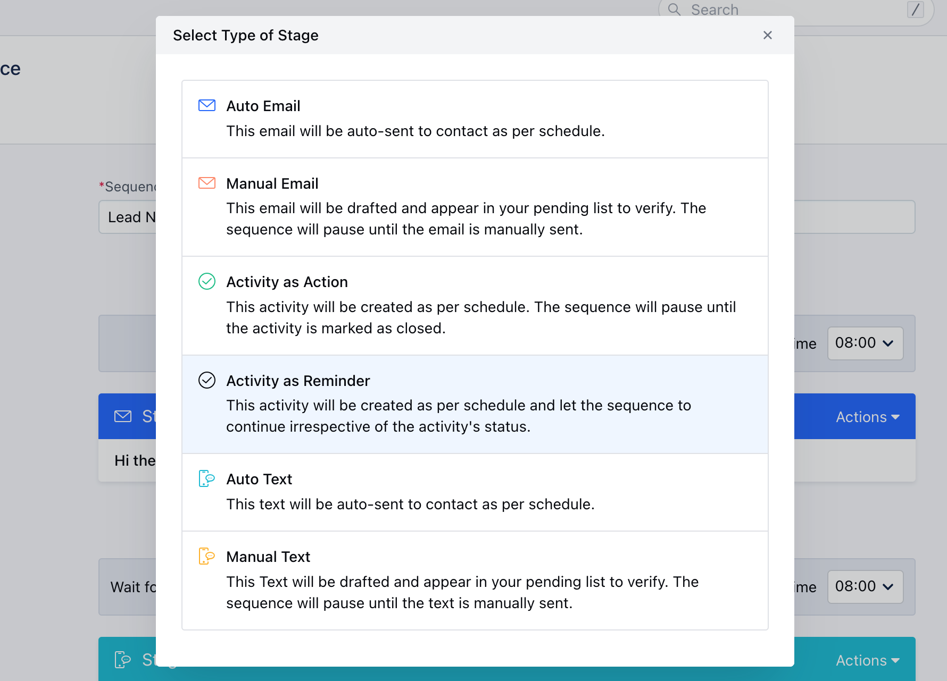The image size is (947, 681).
Task: Choose the Activity as Reminder stage type
Action: (475, 405)
